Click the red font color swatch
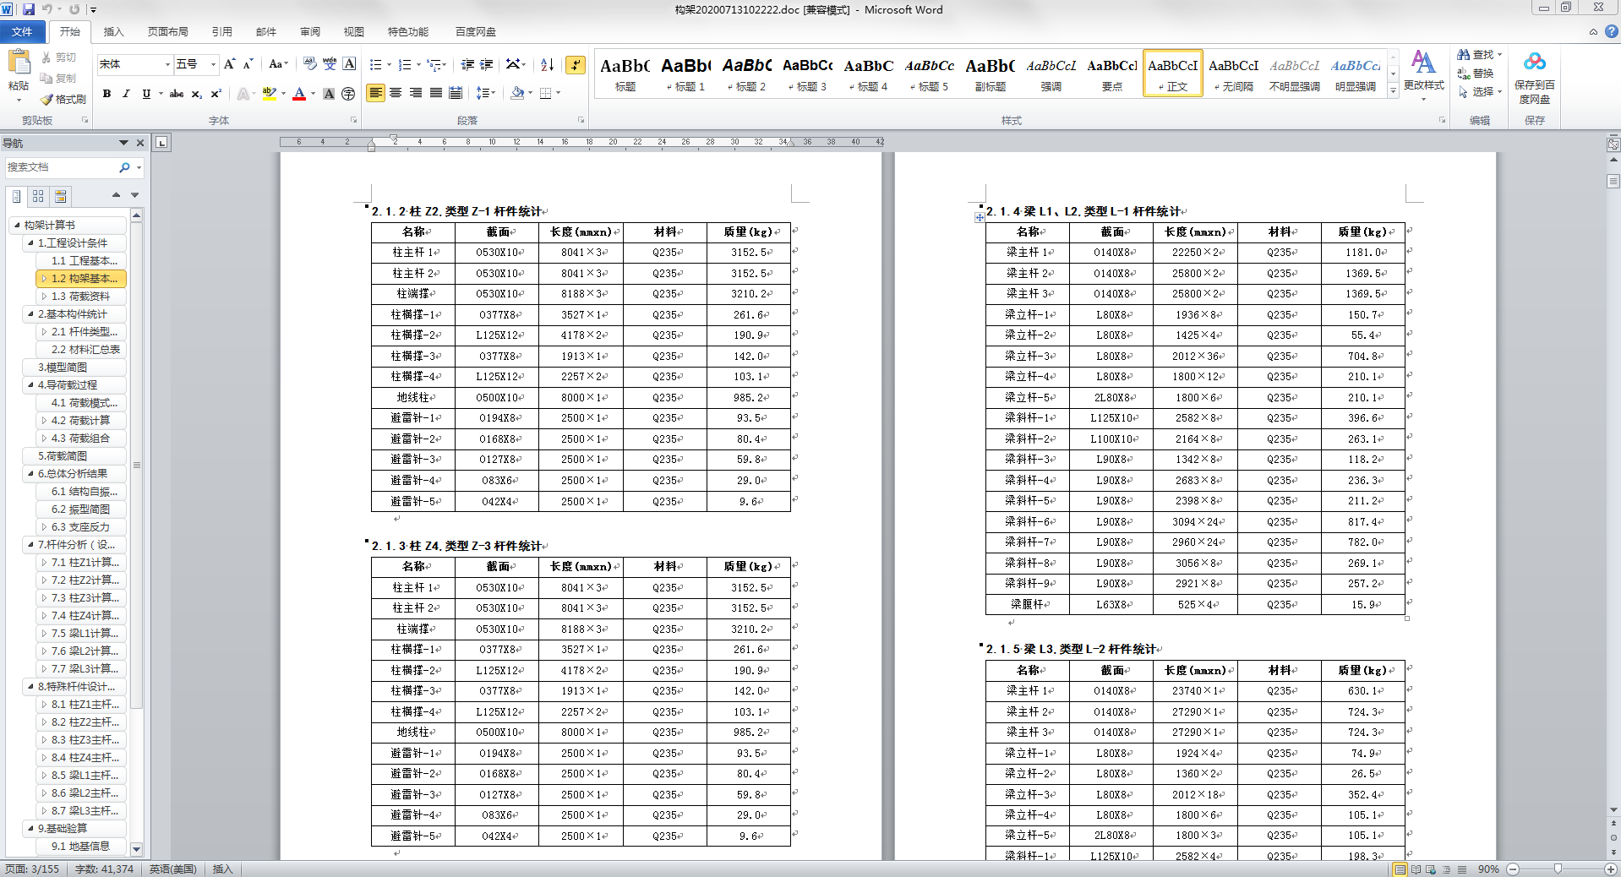The image size is (1621, 877). 298,94
